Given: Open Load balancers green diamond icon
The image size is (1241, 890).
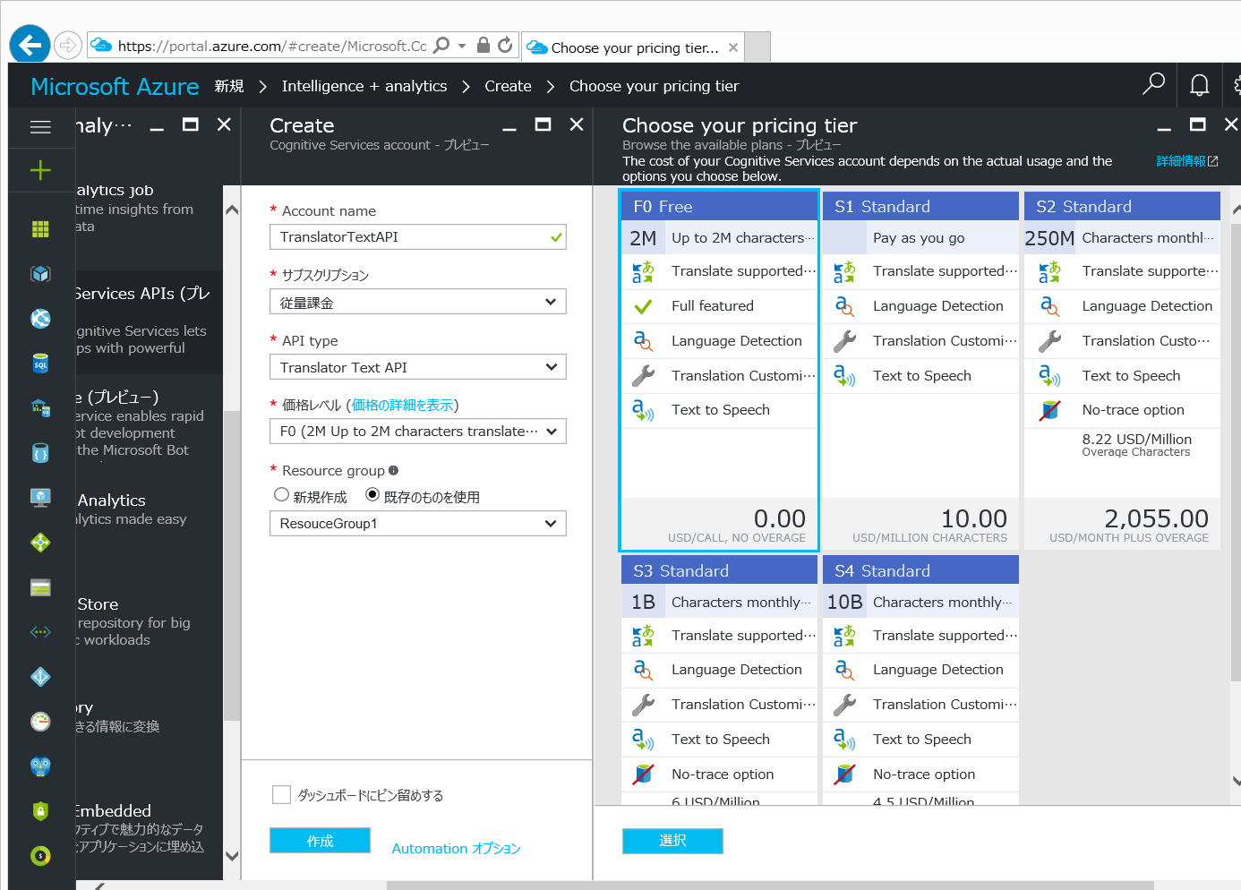Looking at the screenshot, I should pyautogui.click(x=40, y=543).
